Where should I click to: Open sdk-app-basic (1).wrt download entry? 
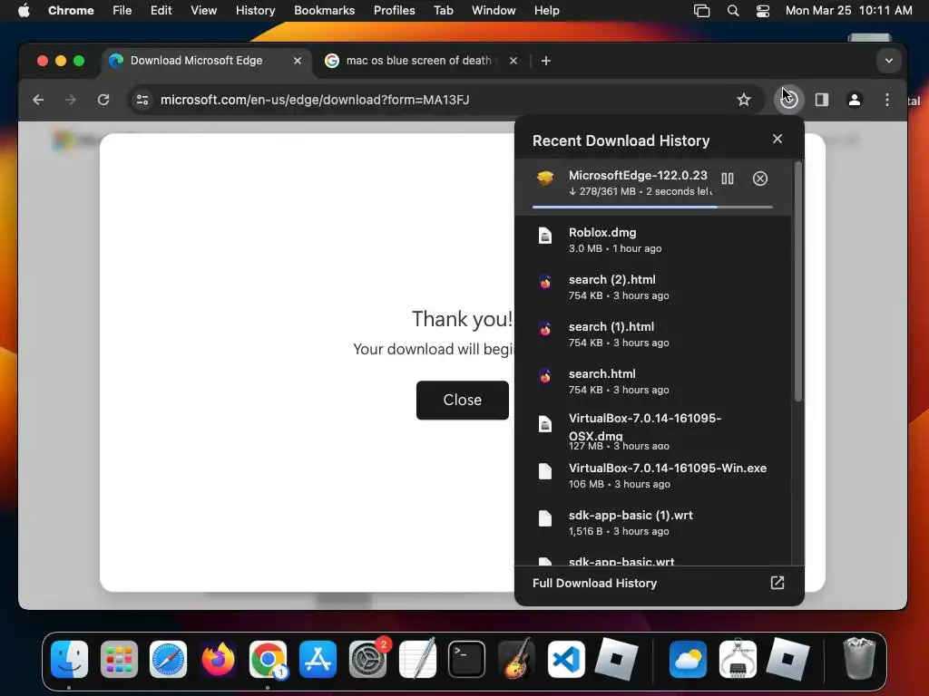(x=653, y=523)
